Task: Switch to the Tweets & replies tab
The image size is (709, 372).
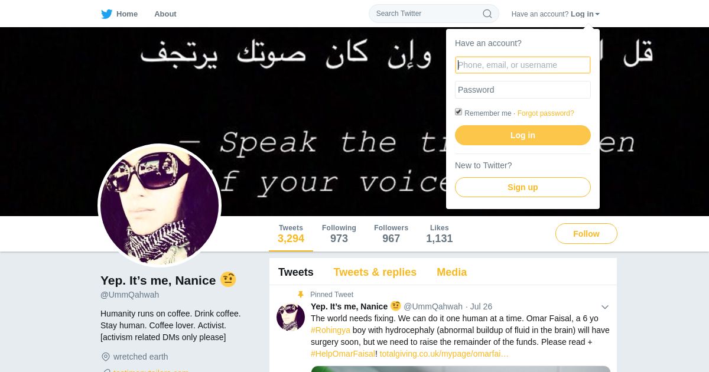Action: tap(375, 272)
